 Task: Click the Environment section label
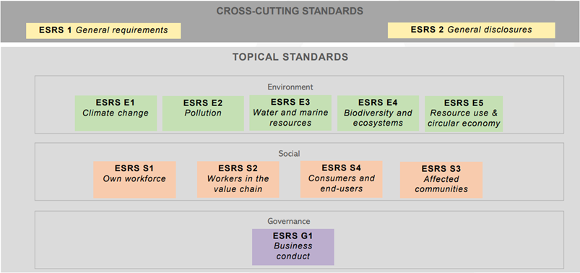click(x=290, y=87)
